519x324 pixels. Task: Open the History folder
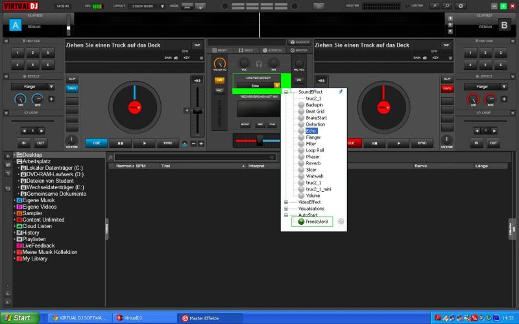(x=28, y=233)
